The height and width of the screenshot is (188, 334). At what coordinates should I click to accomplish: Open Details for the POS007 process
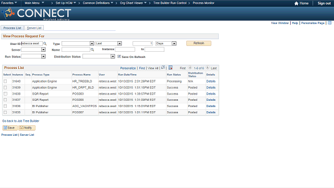pyautogui.click(x=211, y=112)
